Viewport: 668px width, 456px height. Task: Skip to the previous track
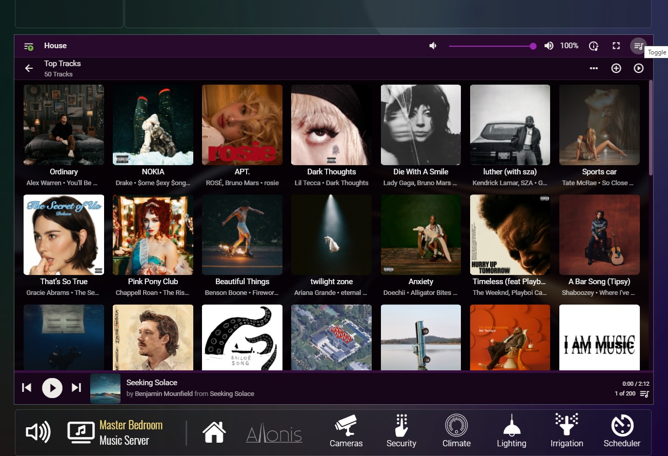point(27,388)
